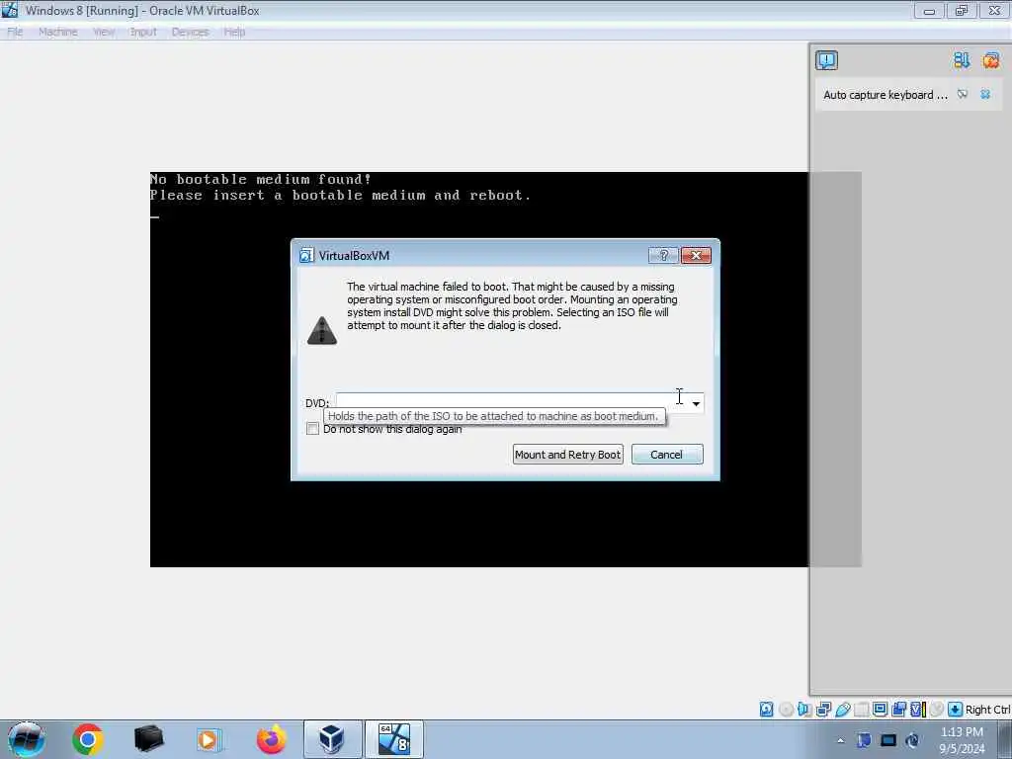Screen dimensions: 1012x759
Task: Open the Help menu
Action: pos(234,32)
